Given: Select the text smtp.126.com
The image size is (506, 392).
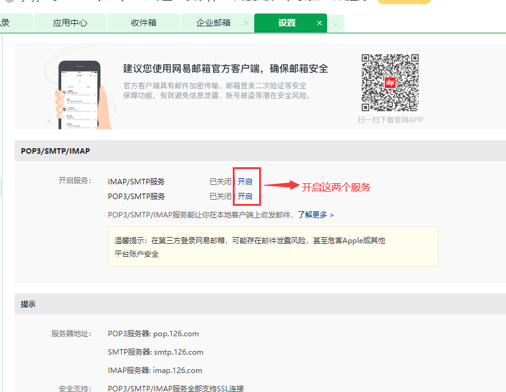Looking at the screenshot, I should 178,352.
